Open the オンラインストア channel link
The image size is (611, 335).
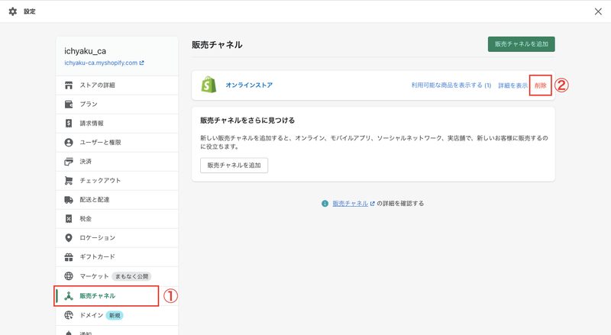(x=249, y=85)
